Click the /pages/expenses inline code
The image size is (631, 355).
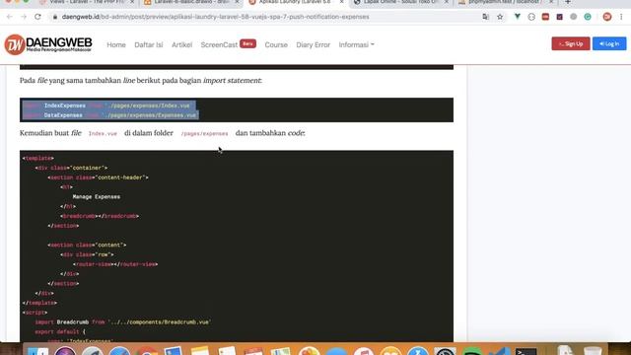coord(204,134)
